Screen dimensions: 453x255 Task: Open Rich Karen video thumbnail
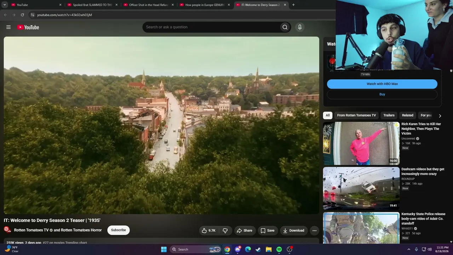pyautogui.click(x=361, y=143)
